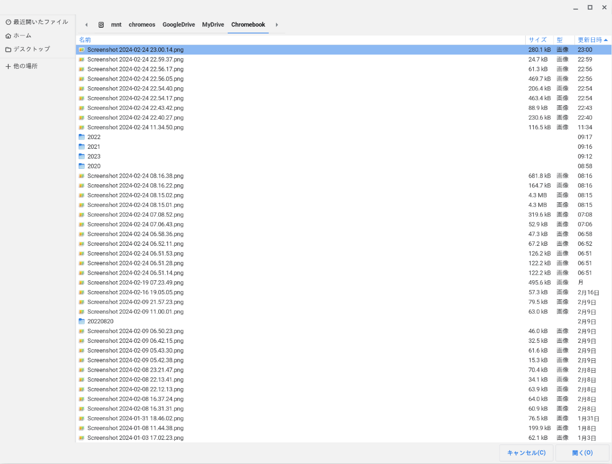
Task: Click the 2022 folder icon
Action: 82,137
